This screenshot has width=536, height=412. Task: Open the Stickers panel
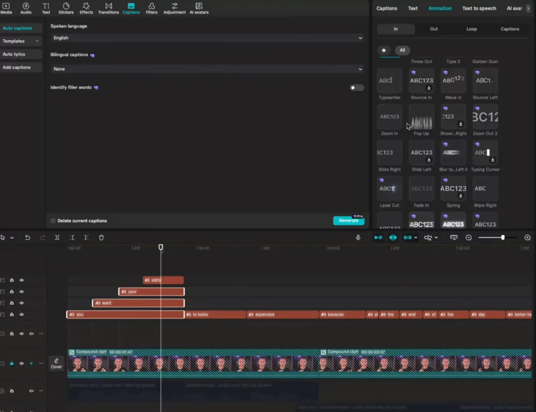pos(66,8)
